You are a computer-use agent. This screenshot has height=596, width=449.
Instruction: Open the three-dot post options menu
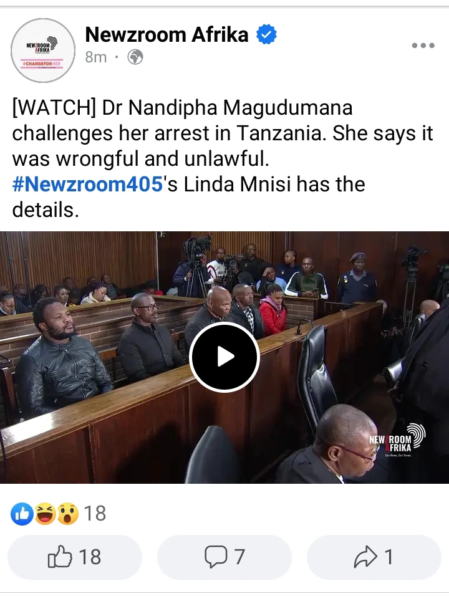[423, 46]
